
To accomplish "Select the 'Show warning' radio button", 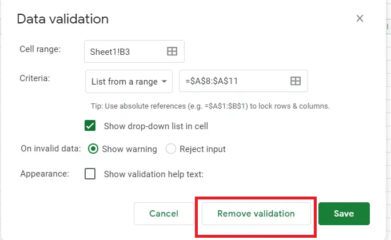I will coord(93,149).
